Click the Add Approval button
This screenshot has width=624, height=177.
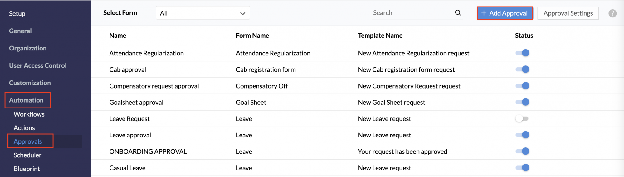tap(505, 13)
